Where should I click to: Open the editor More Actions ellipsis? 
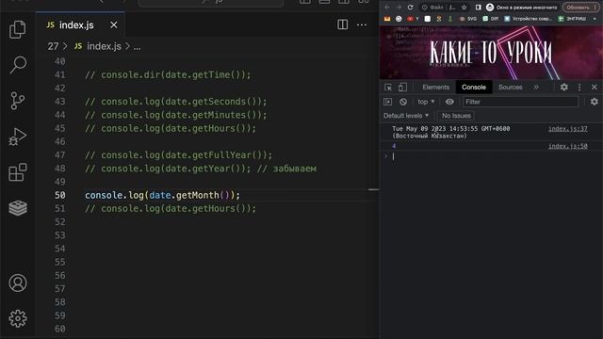pos(362,25)
